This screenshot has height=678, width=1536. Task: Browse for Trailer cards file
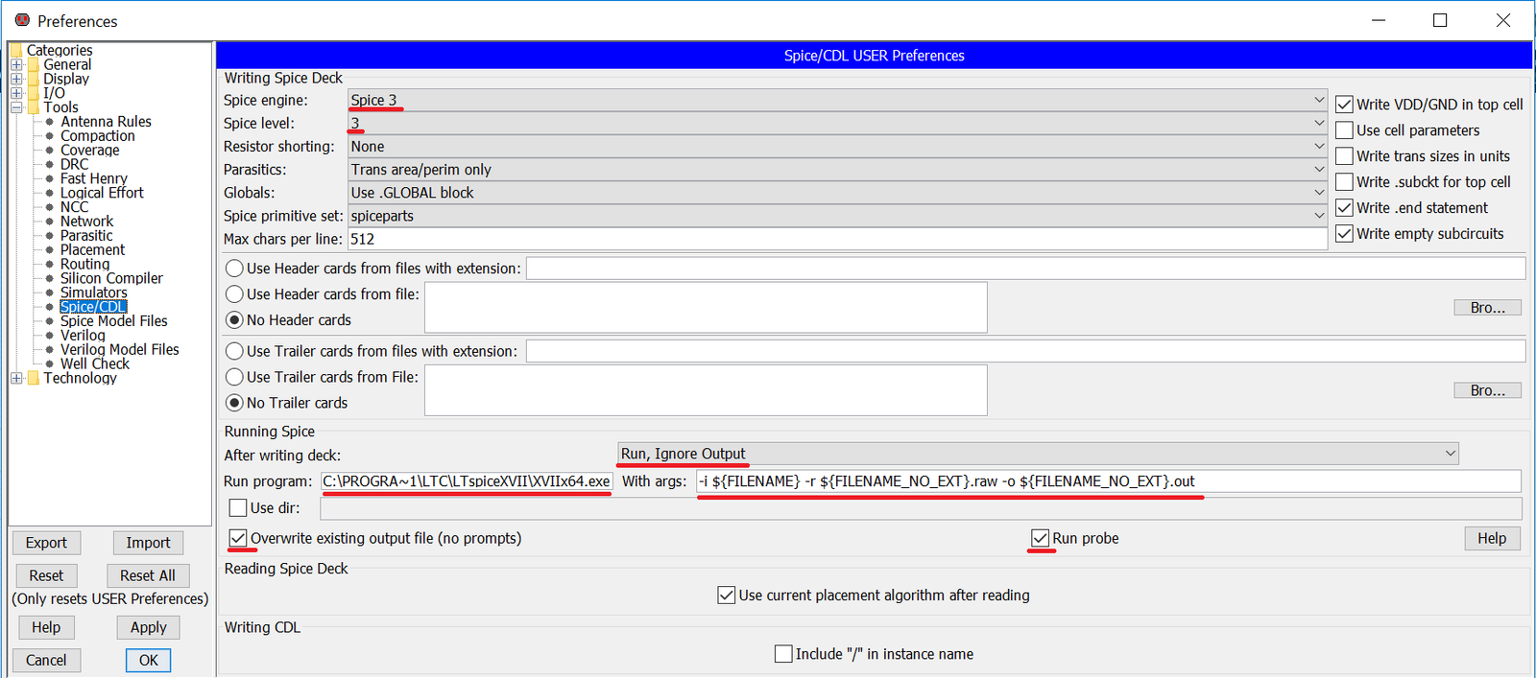click(x=1488, y=390)
